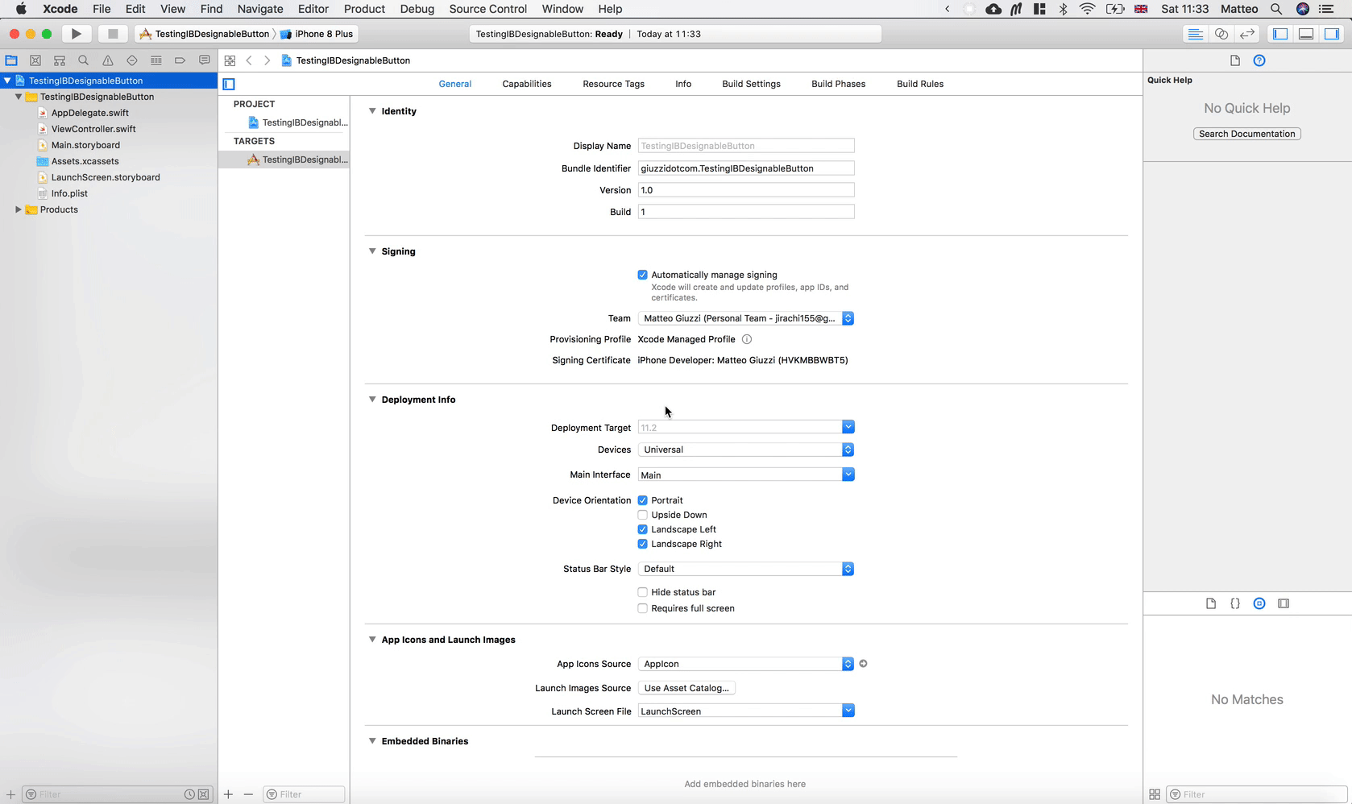
Task: Open the Code Snippet library
Action: (x=1235, y=603)
